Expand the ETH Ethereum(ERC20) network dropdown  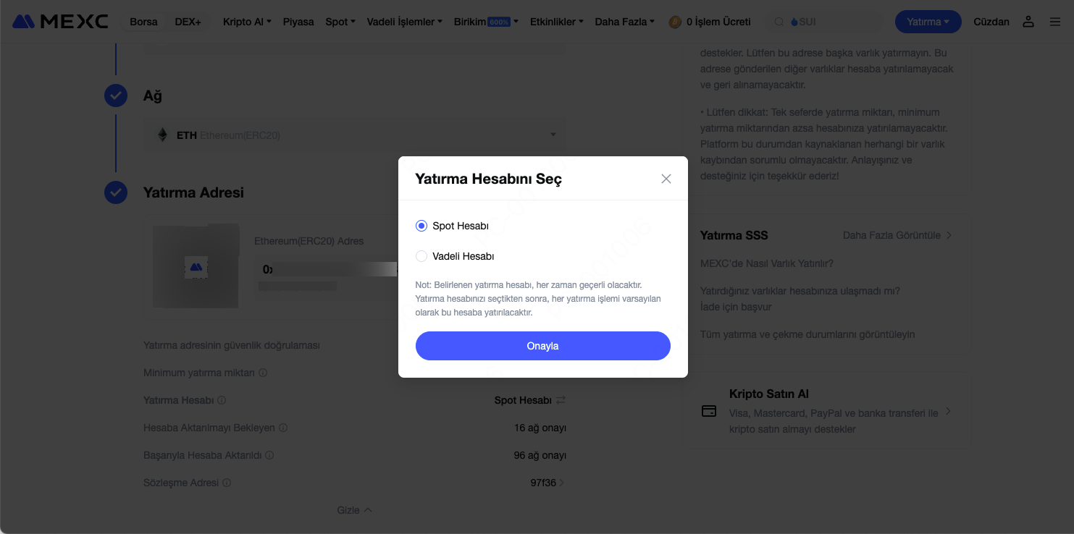[355, 135]
